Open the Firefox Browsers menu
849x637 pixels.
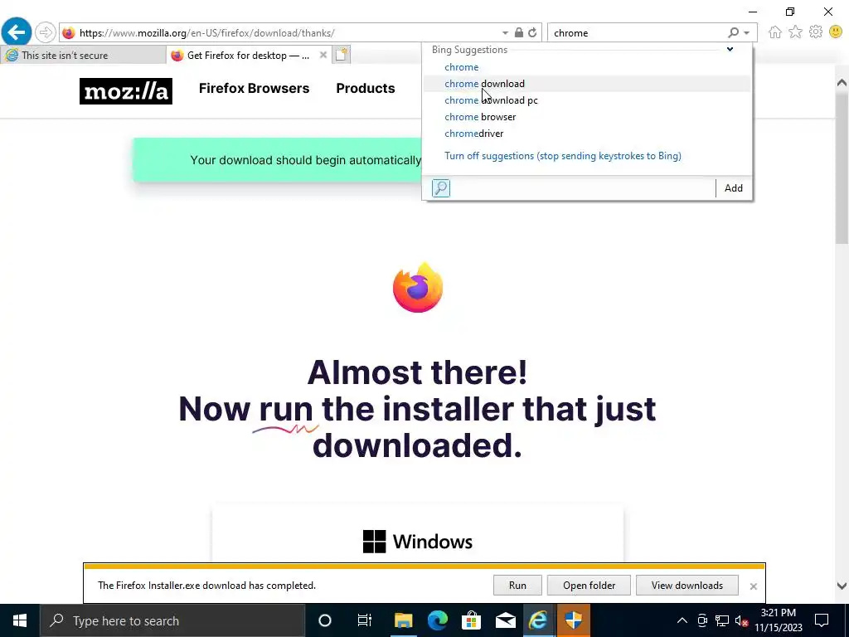(254, 88)
